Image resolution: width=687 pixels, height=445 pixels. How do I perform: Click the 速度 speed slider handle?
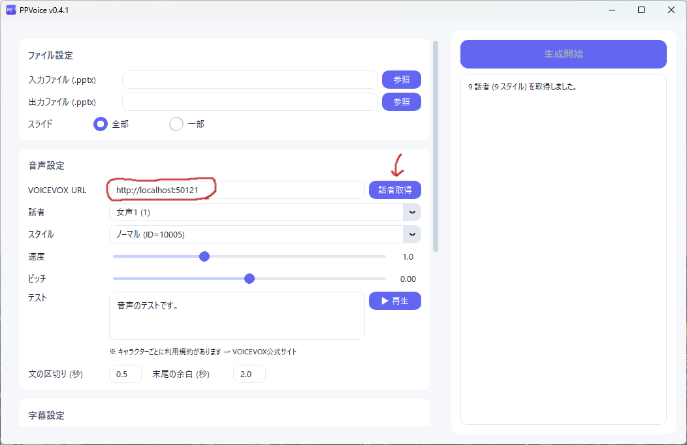pyautogui.click(x=204, y=256)
